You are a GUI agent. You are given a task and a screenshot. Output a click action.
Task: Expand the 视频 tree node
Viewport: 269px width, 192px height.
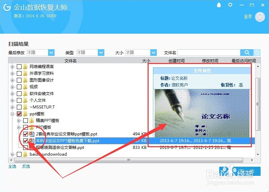[12, 87]
